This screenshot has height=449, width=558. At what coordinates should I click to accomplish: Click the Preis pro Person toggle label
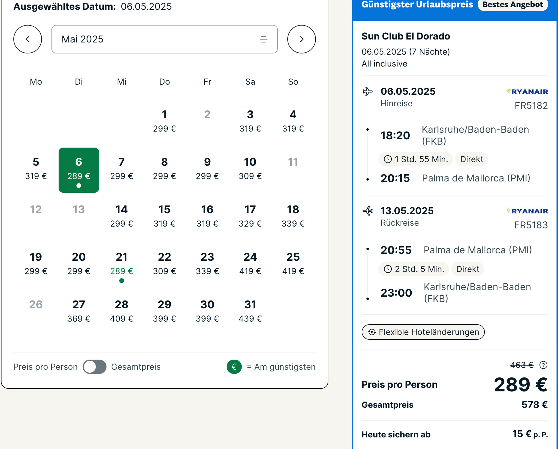pyautogui.click(x=46, y=367)
